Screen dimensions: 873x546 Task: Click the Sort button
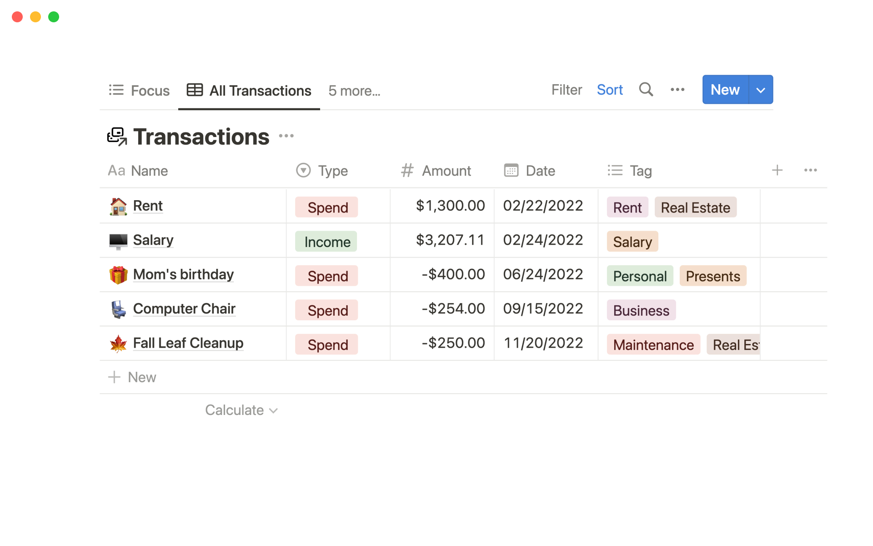pos(609,90)
